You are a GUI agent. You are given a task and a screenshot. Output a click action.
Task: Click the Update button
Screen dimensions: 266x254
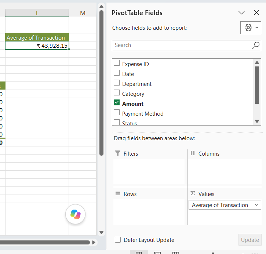click(x=250, y=240)
